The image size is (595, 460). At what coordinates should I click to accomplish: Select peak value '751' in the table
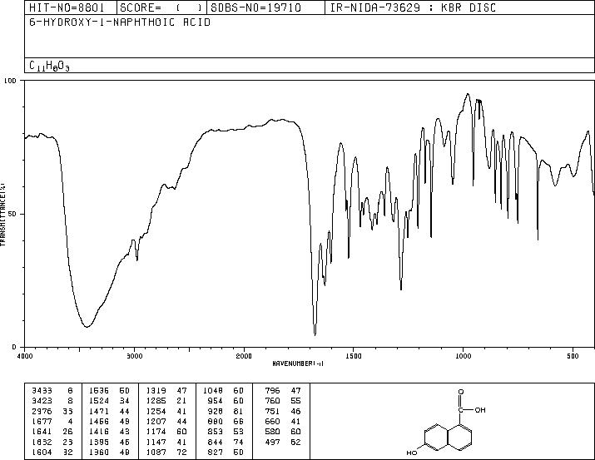pos(272,411)
